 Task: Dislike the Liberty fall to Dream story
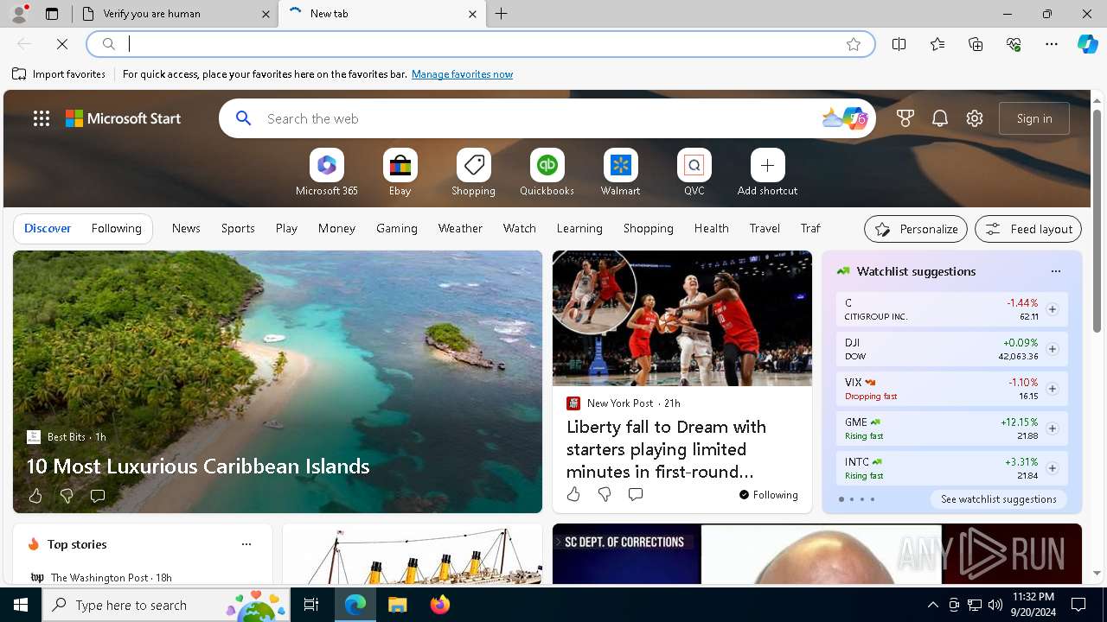pyautogui.click(x=605, y=494)
